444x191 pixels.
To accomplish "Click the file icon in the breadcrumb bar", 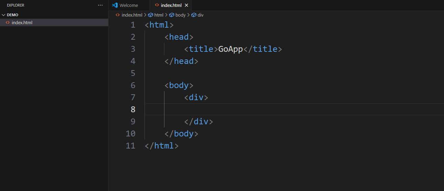I will pos(118,15).
